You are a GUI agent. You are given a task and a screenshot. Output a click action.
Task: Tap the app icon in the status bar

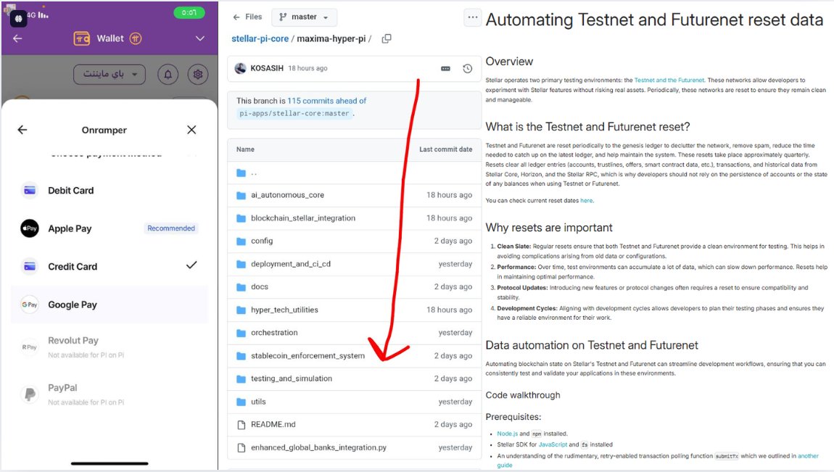pos(18,19)
